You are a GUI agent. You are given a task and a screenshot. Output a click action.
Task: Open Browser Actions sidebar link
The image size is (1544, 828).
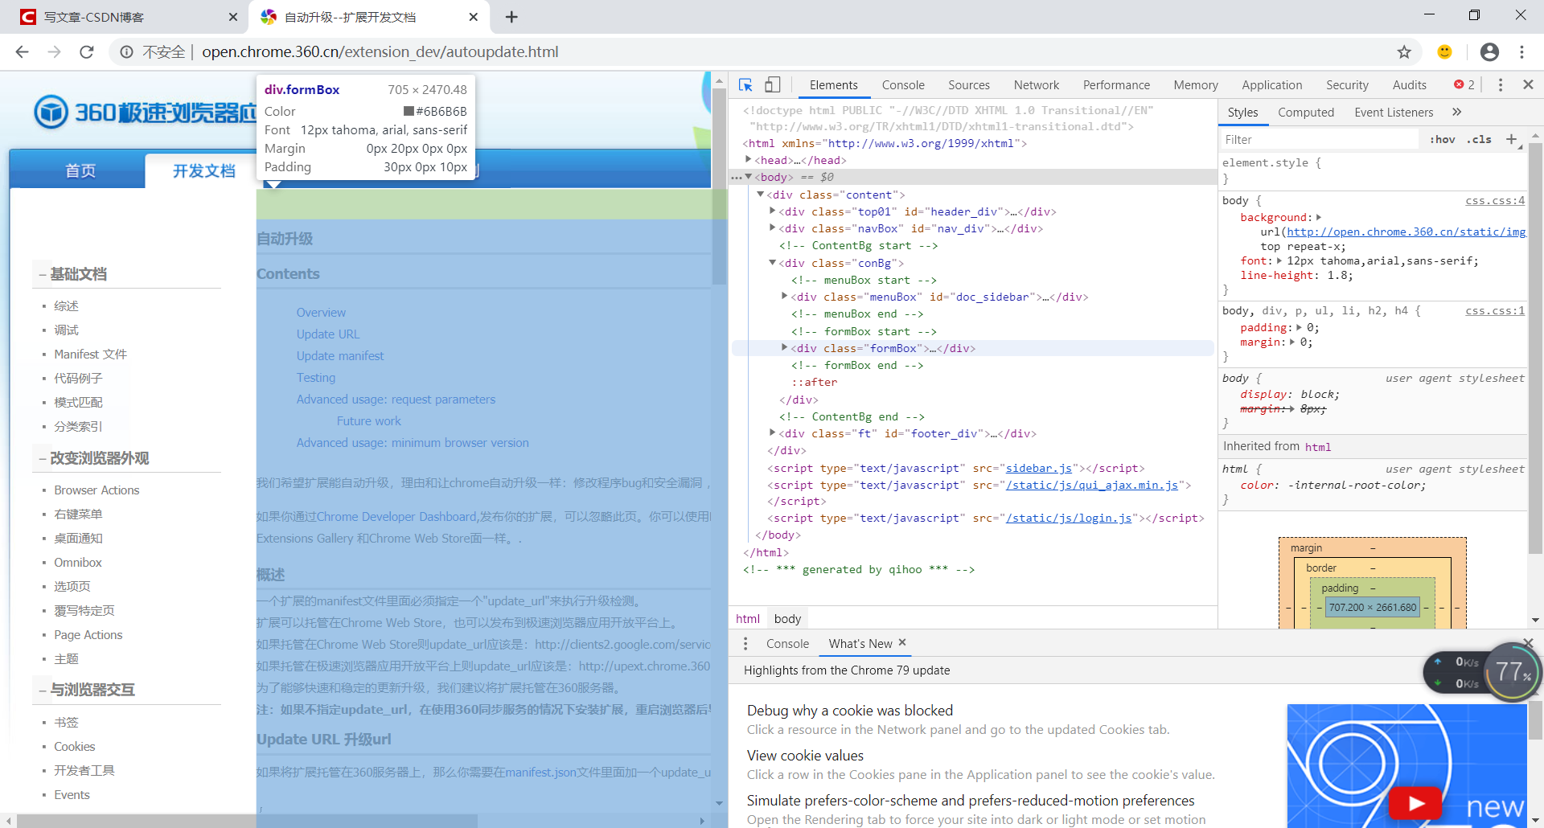point(96,490)
